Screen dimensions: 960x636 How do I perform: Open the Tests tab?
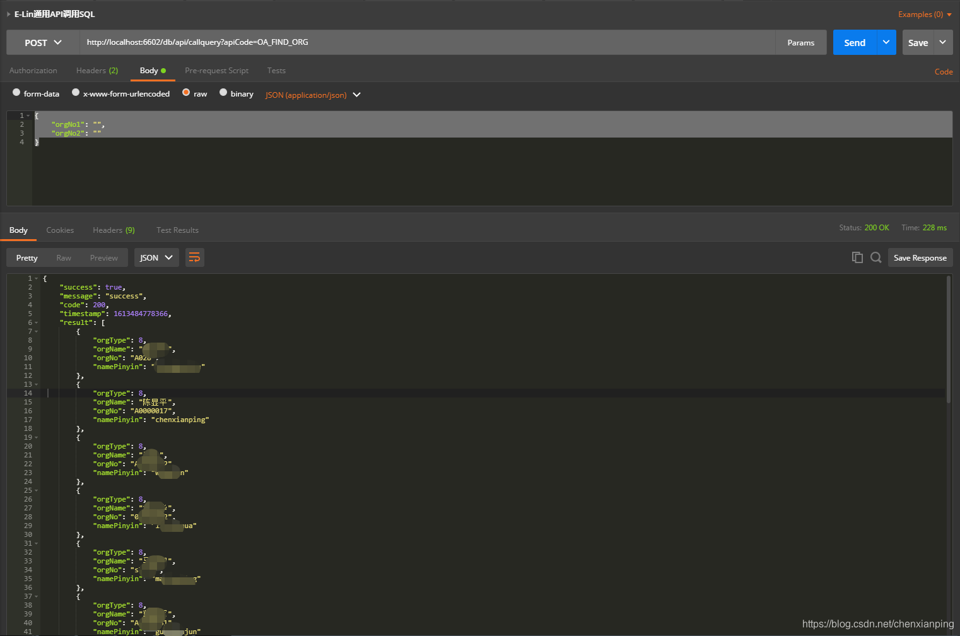(x=276, y=71)
